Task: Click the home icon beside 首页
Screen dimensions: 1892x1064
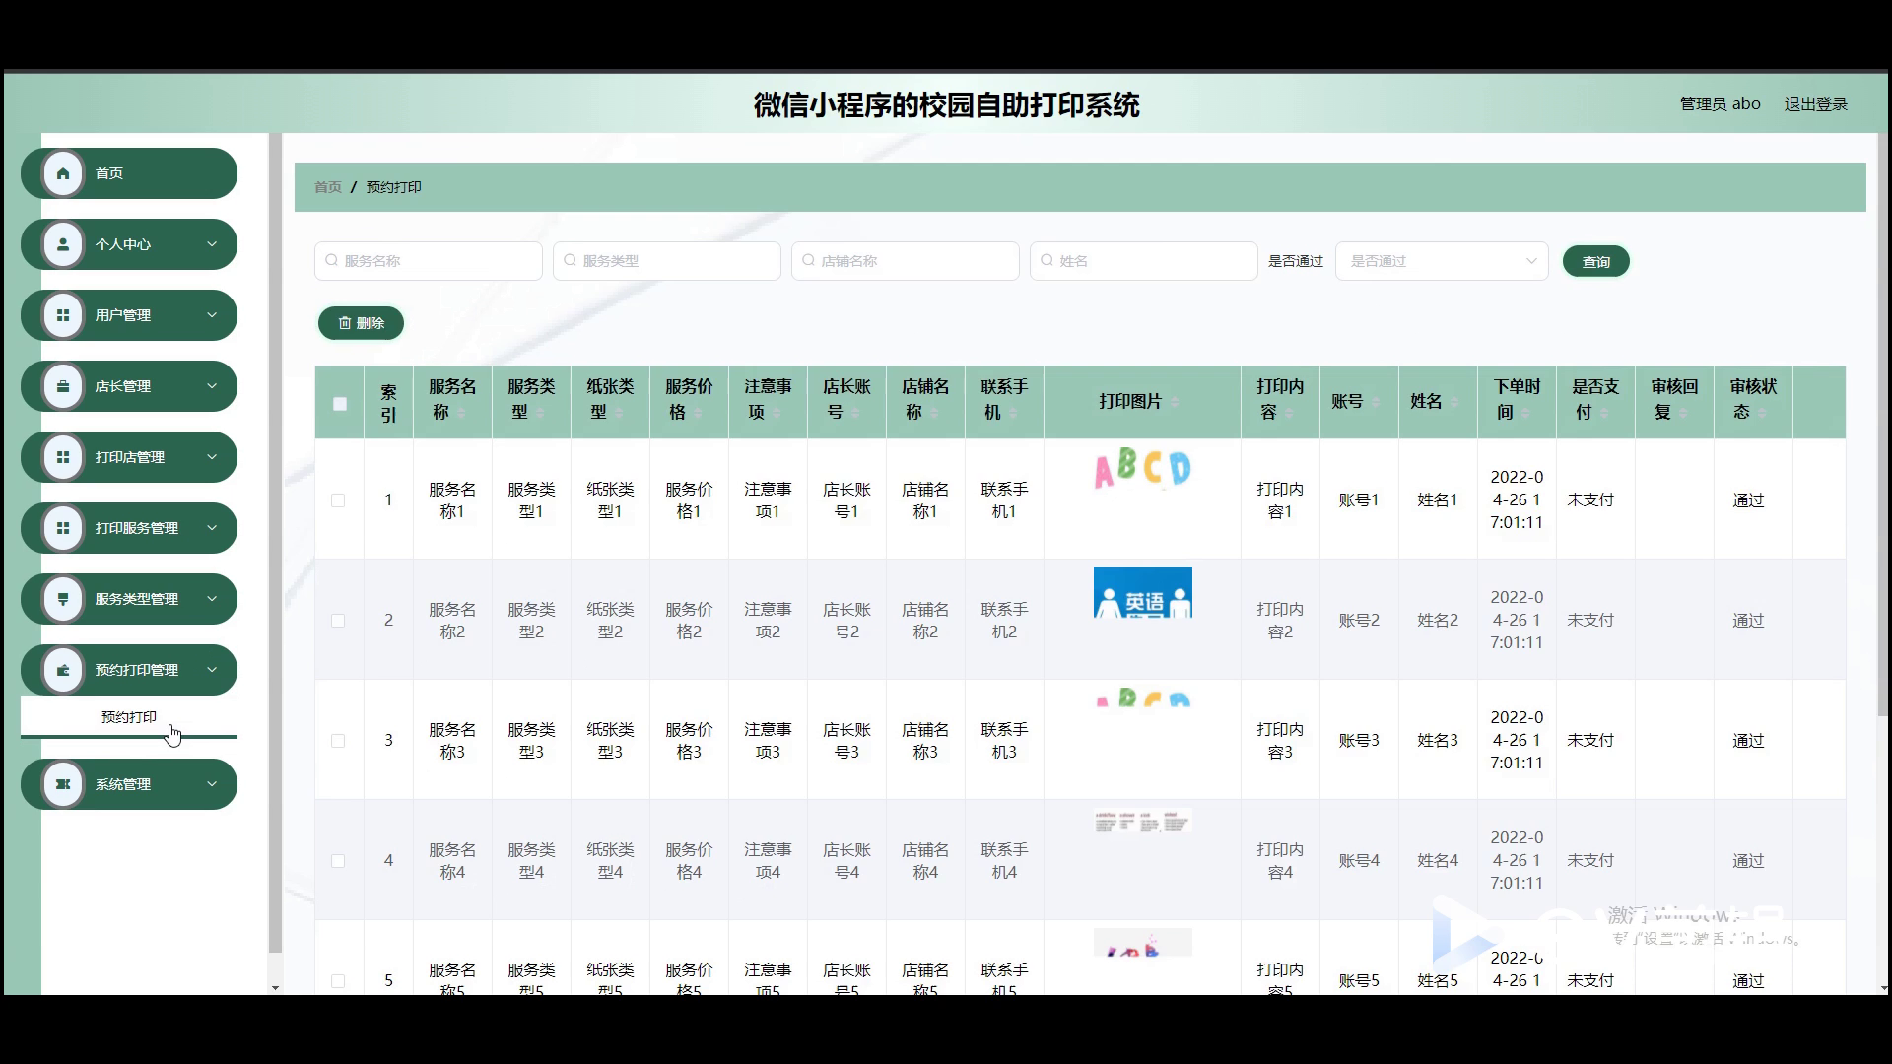Action: pyautogui.click(x=63, y=173)
